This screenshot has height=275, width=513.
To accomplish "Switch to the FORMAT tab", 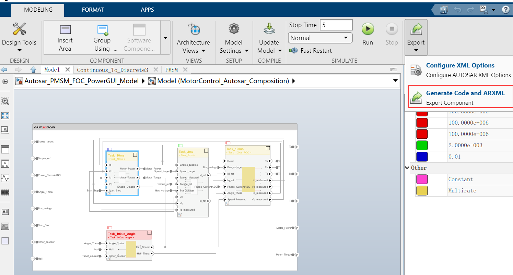I will click(93, 10).
